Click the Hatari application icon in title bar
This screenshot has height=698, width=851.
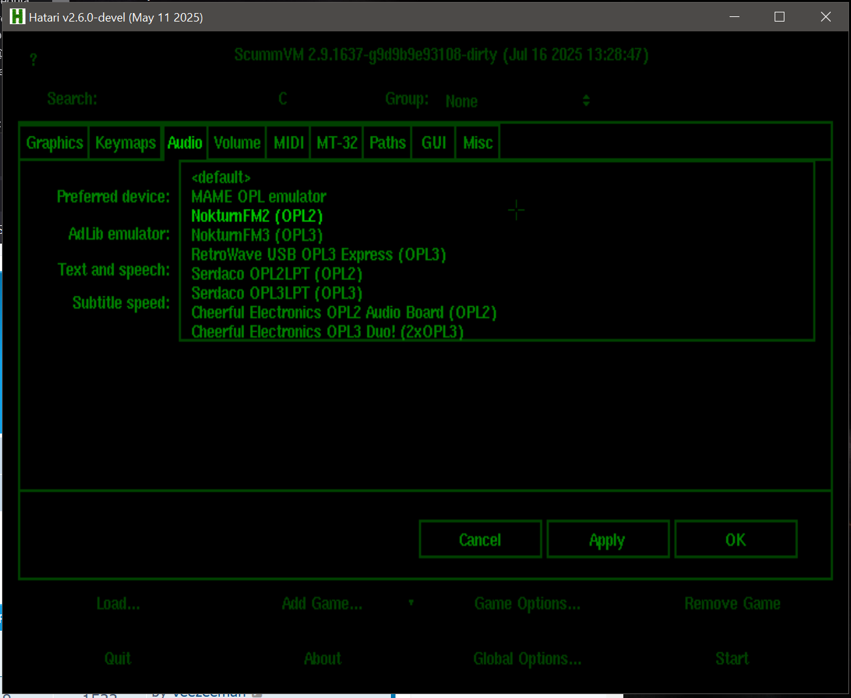tap(17, 17)
